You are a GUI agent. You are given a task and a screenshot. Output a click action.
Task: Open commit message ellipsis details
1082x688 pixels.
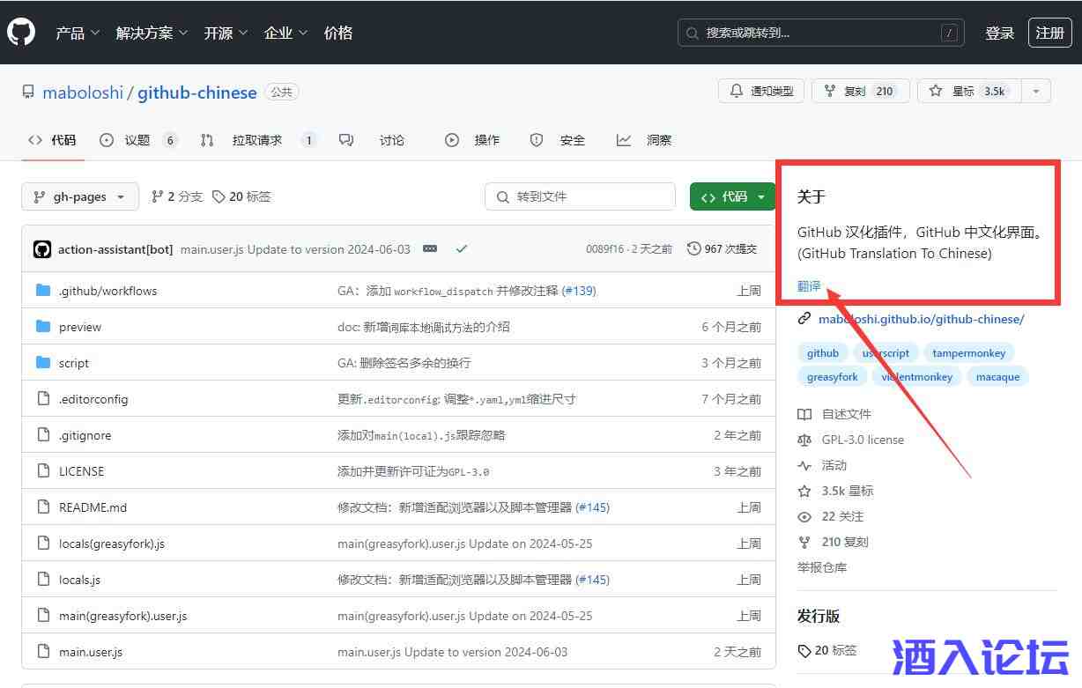coord(430,249)
